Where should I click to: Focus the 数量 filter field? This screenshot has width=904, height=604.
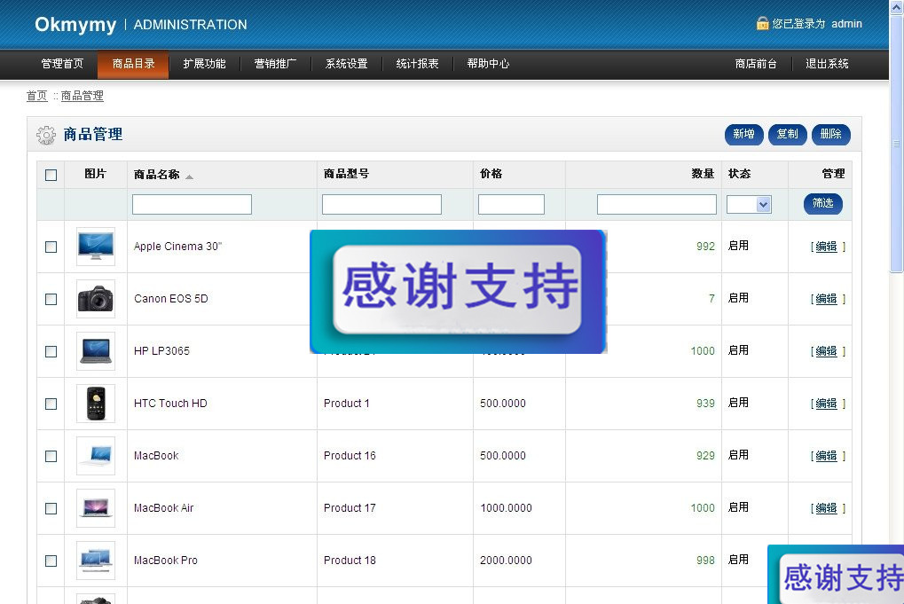pyautogui.click(x=656, y=204)
